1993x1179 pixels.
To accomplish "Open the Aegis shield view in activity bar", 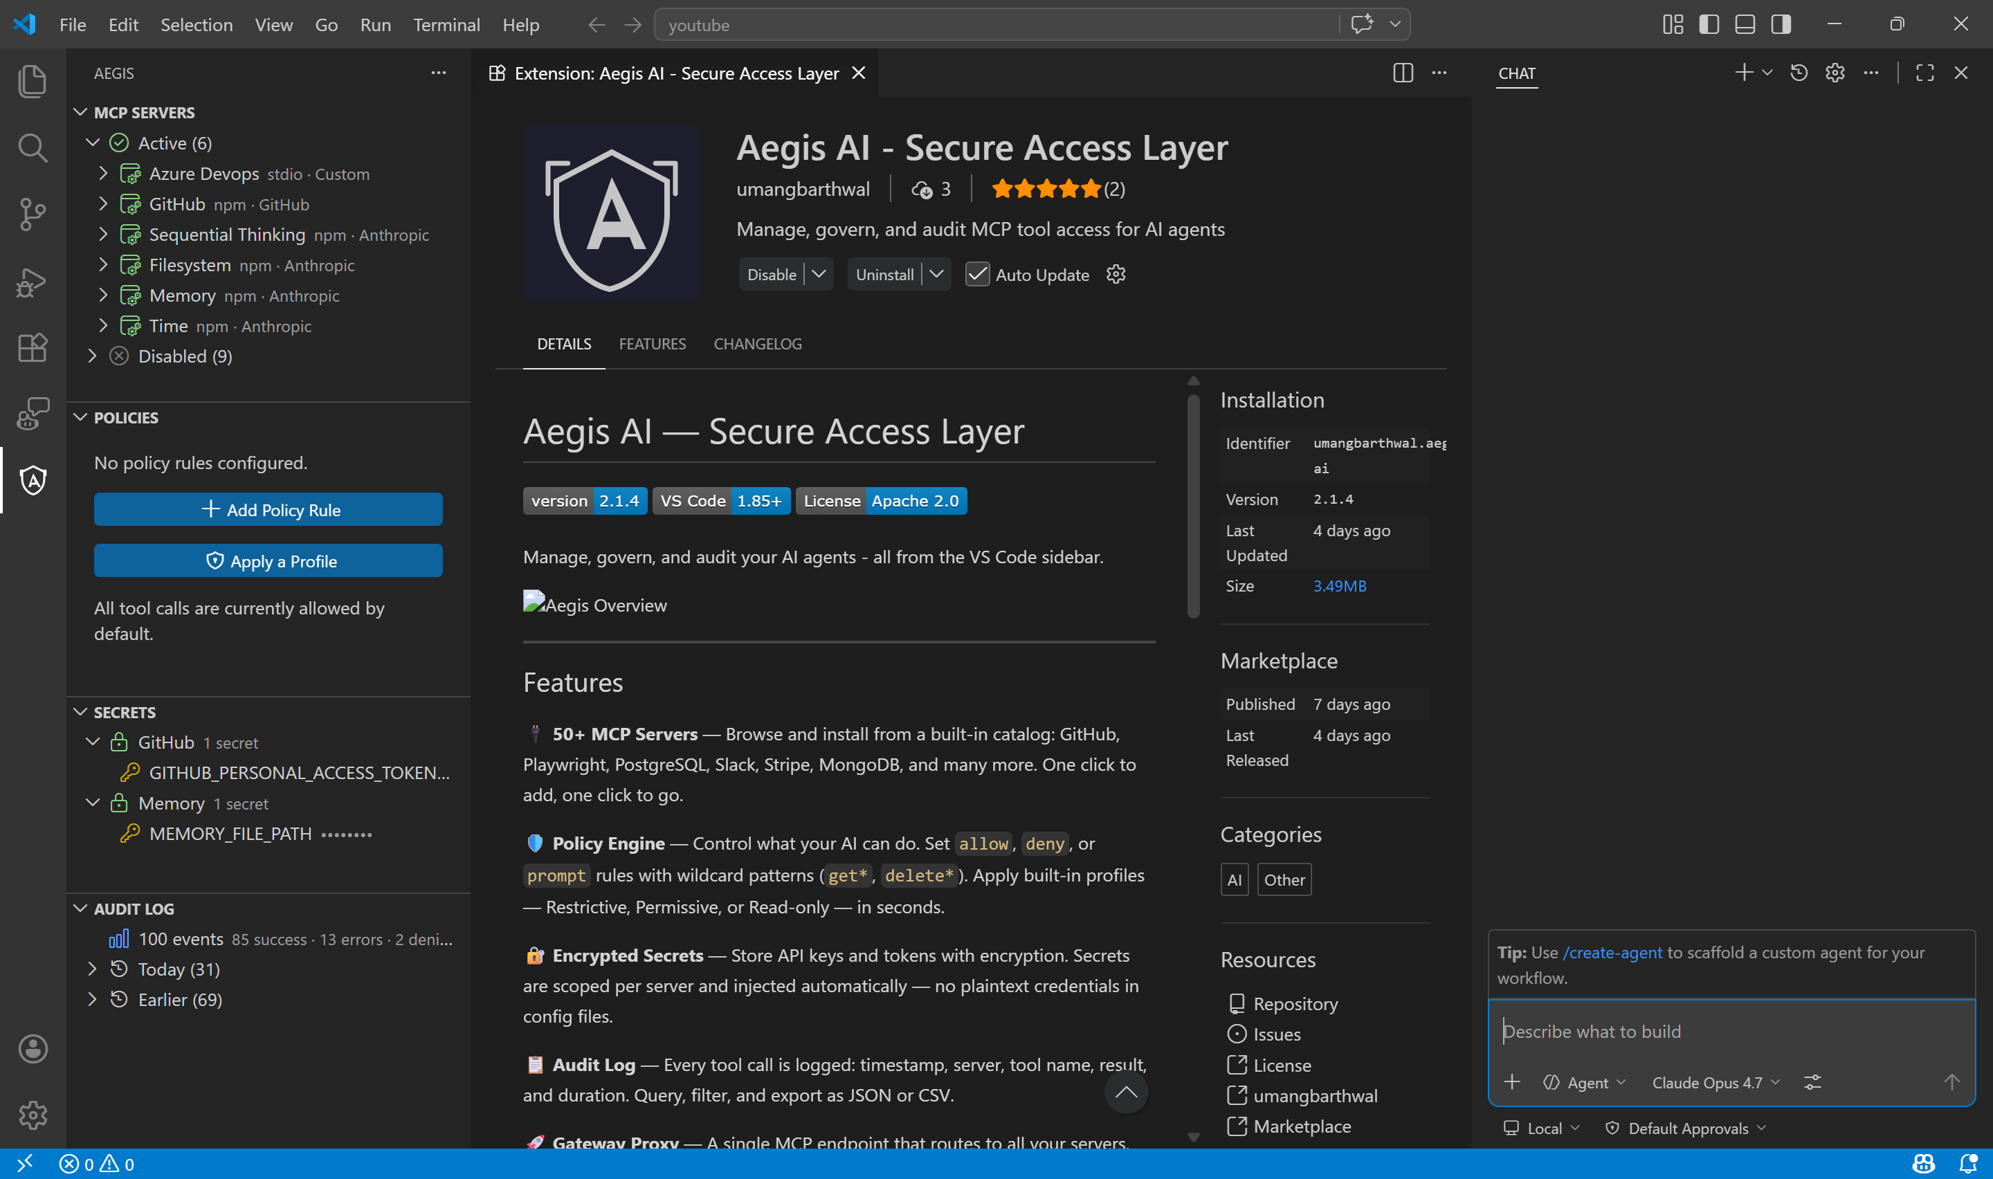I will coord(33,480).
